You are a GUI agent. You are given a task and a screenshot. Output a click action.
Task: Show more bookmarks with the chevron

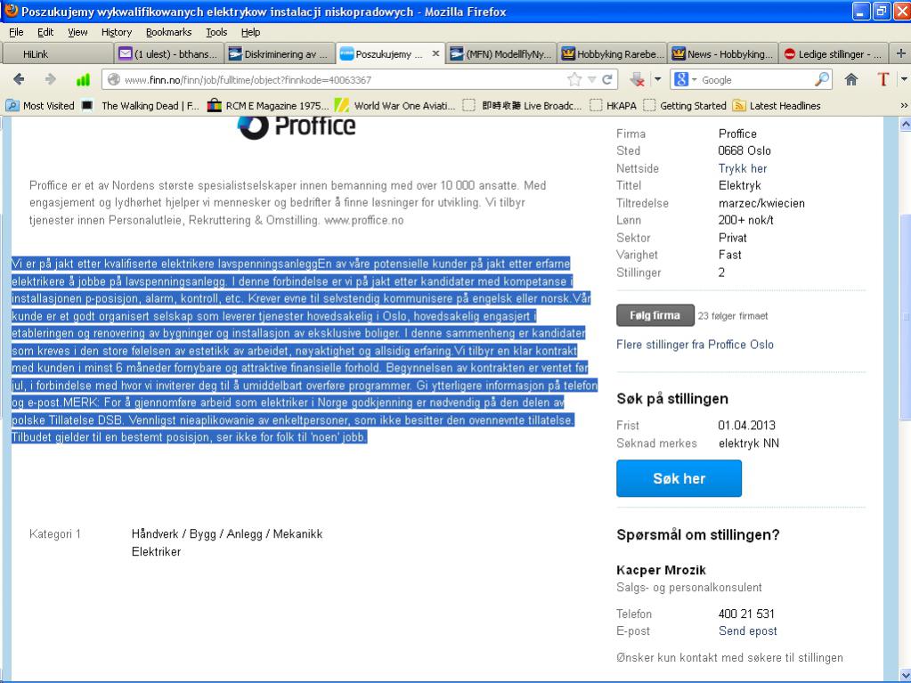(x=904, y=106)
